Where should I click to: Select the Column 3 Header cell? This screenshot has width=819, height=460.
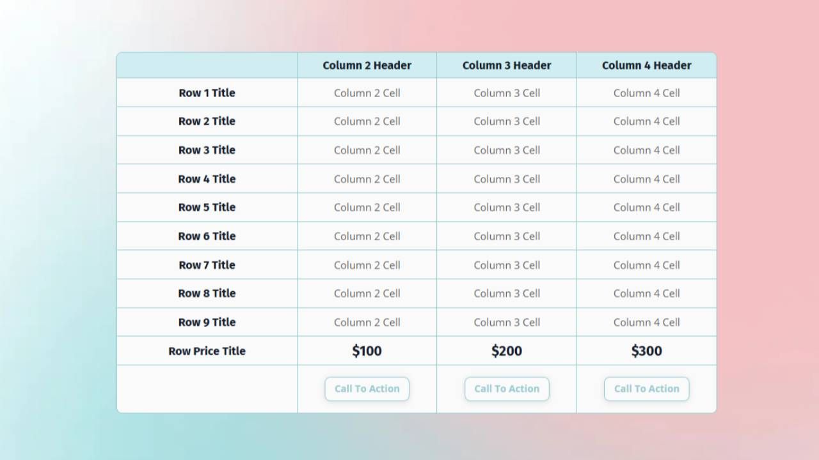point(507,65)
